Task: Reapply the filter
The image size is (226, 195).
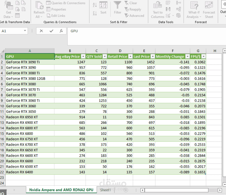Action: (x=133, y=9)
